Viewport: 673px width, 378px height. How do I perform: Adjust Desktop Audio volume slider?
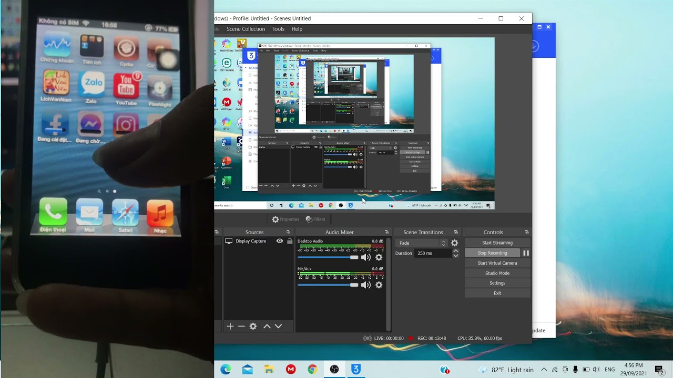328,257
